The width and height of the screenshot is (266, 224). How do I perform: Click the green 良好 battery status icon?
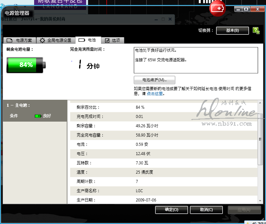[38, 116]
